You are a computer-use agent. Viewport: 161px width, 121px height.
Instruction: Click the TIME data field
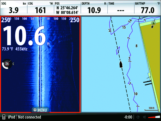pos(121,8)
